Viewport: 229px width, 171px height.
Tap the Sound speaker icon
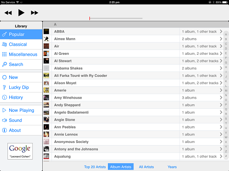[x=4, y=120]
